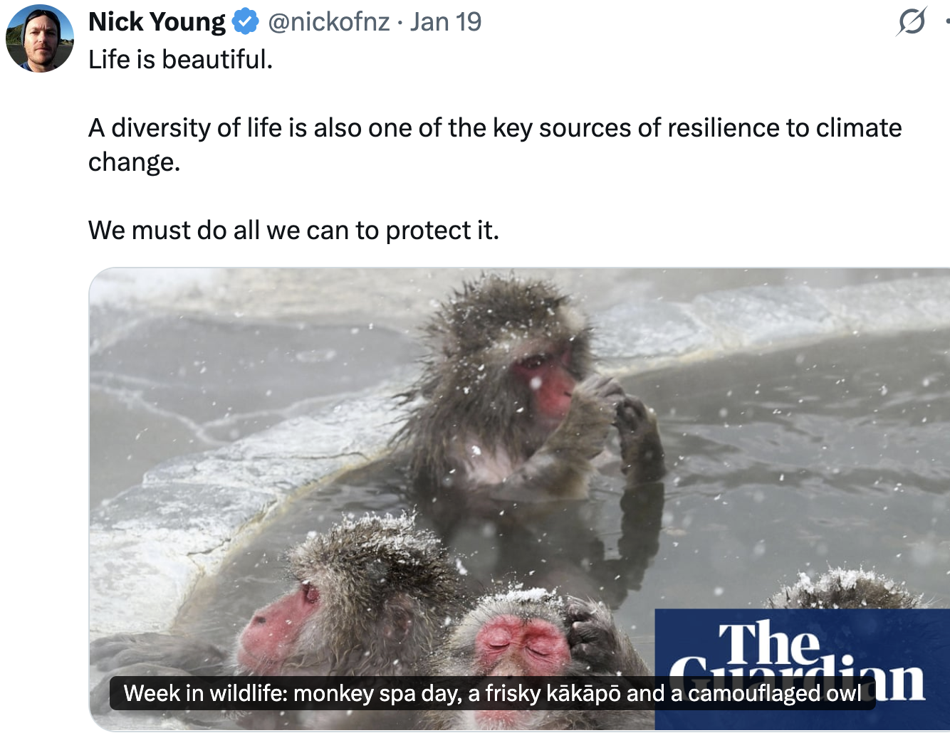Screen dimensions: 950x733
Task: Click the Grok slashed-circle icon
Action: [x=912, y=22]
